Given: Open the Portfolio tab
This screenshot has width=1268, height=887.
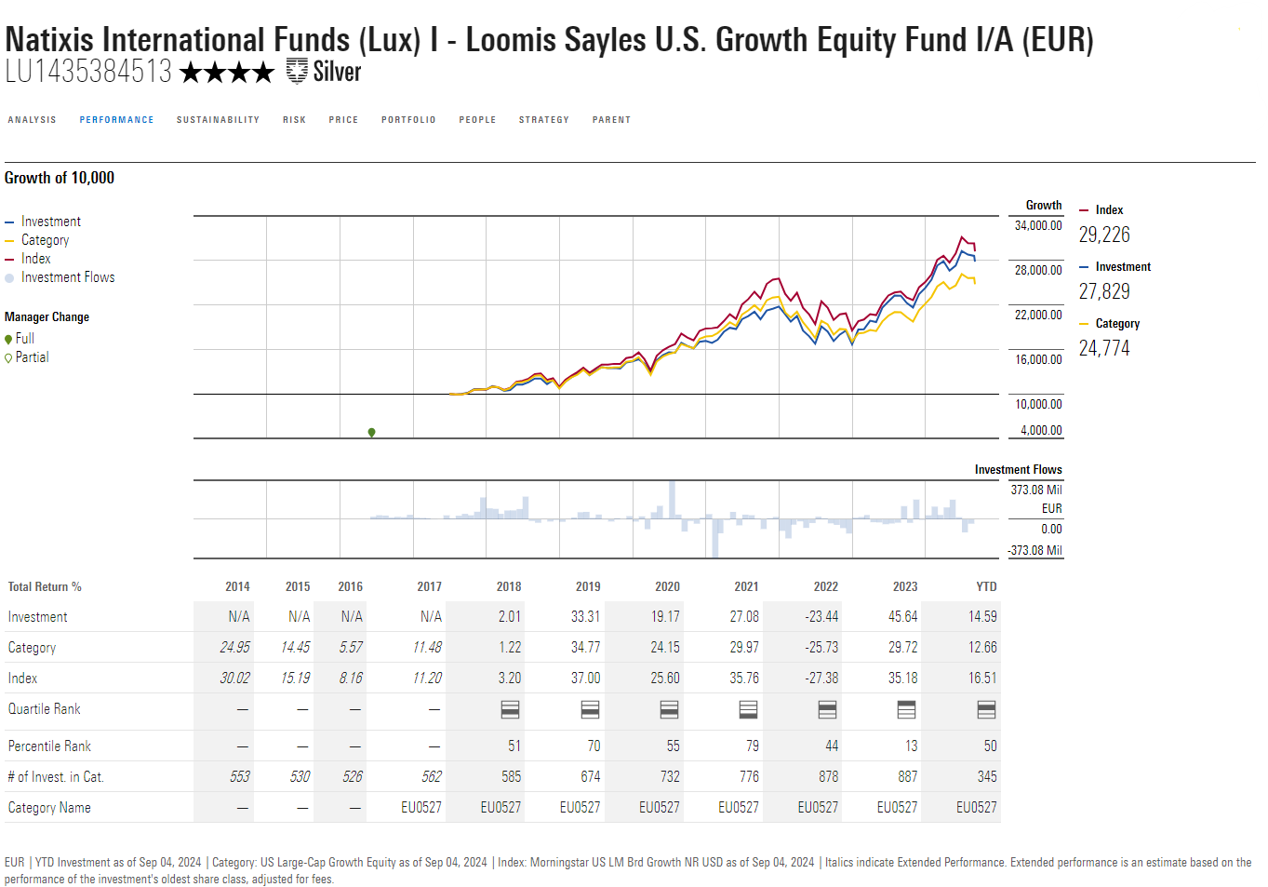Looking at the screenshot, I should pyautogui.click(x=409, y=120).
